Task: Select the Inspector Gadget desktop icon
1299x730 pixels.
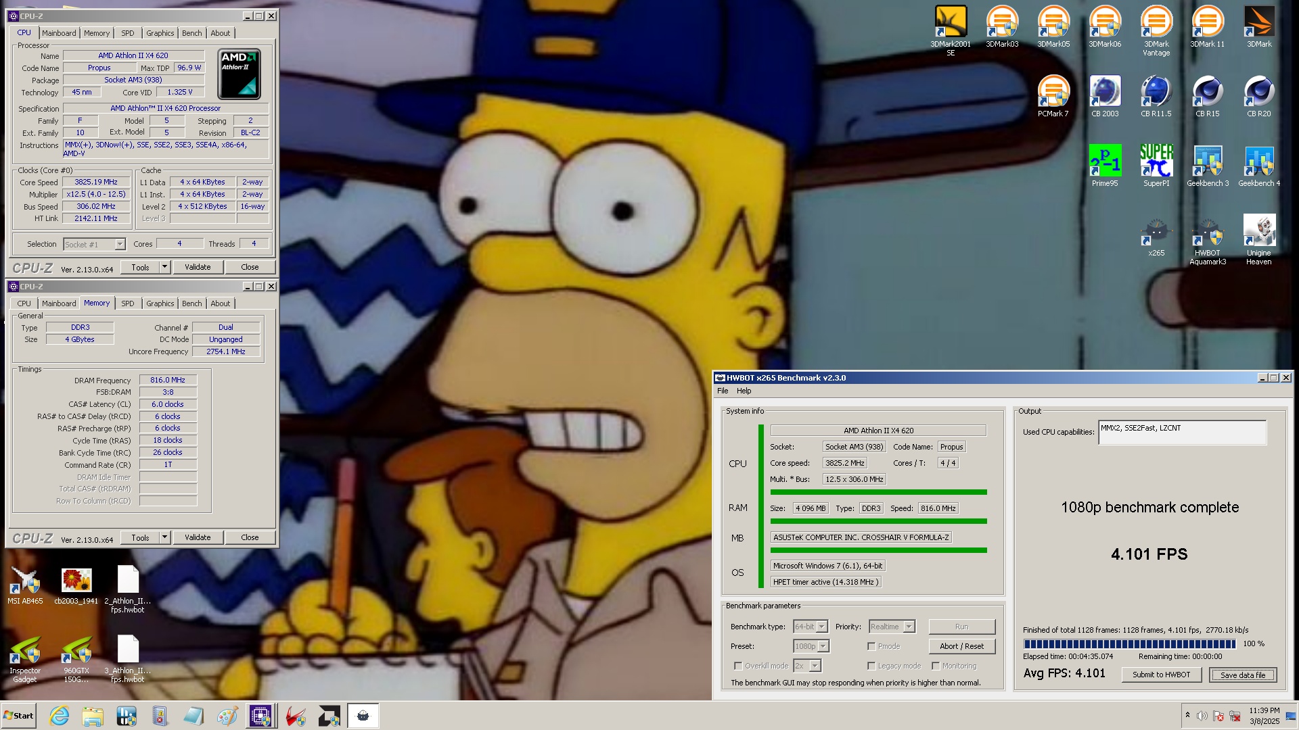Action: pyautogui.click(x=25, y=660)
